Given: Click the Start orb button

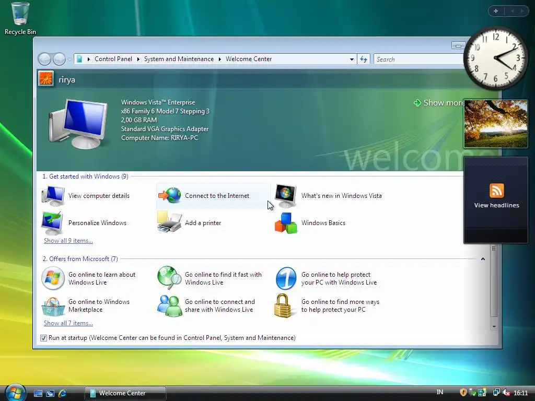Looking at the screenshot, I should (15, 393).
